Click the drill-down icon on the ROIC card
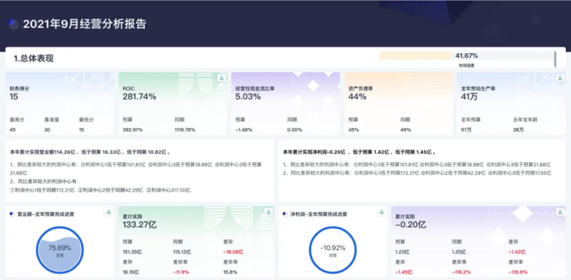This screenshot has height=280, width=571. point(221,78)
